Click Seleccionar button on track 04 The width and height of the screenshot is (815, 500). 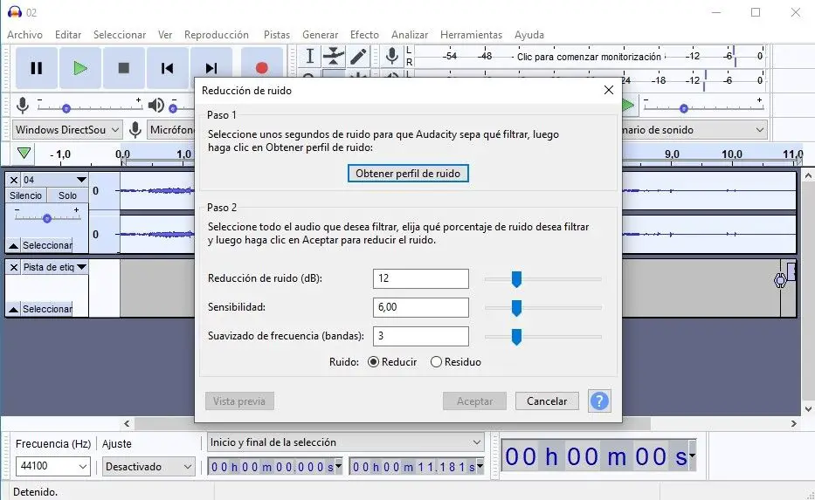tap(47, 245)
